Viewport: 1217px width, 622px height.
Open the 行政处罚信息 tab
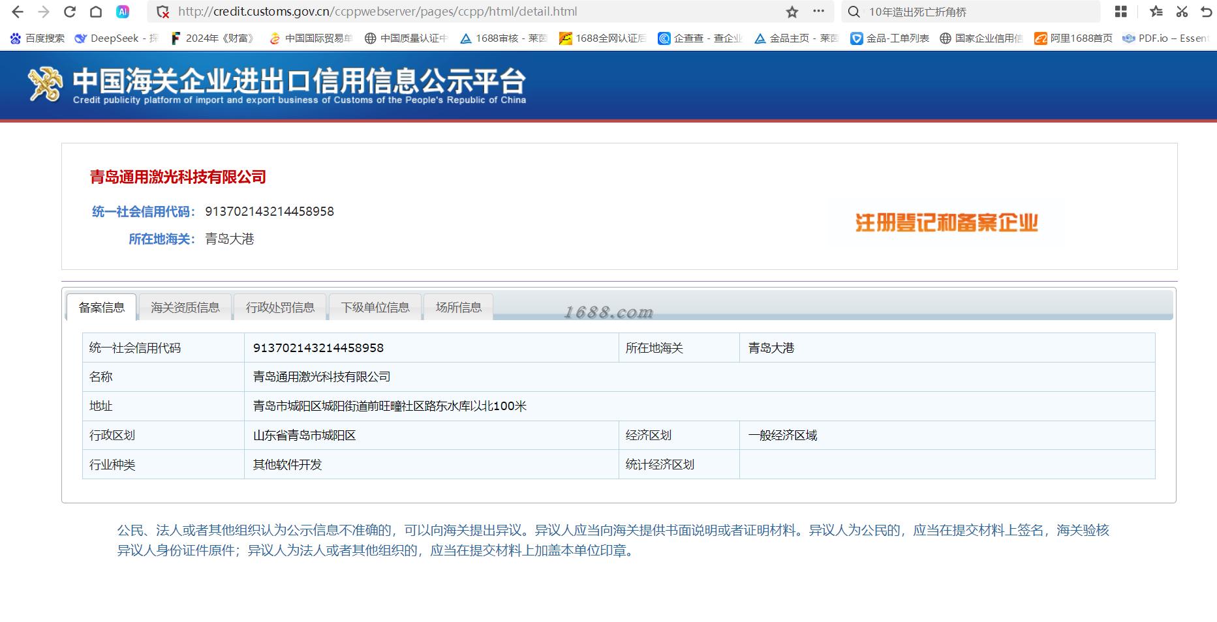pos(280,307)
